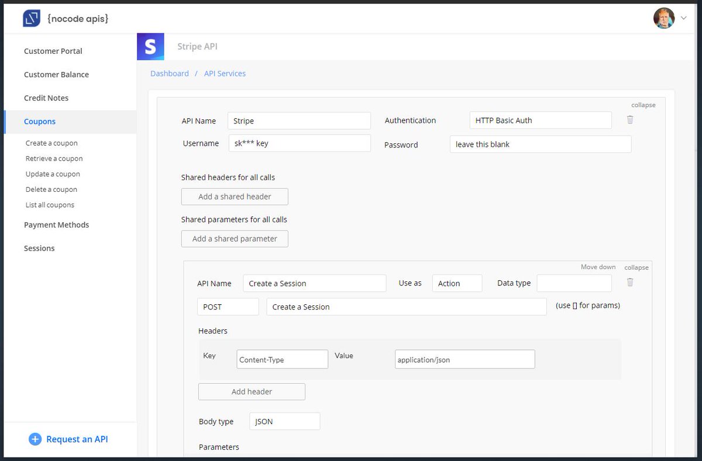Viewport: 702px width, 461px height.
Task: Collapse the Create a Session call
Action: [636, 267]
